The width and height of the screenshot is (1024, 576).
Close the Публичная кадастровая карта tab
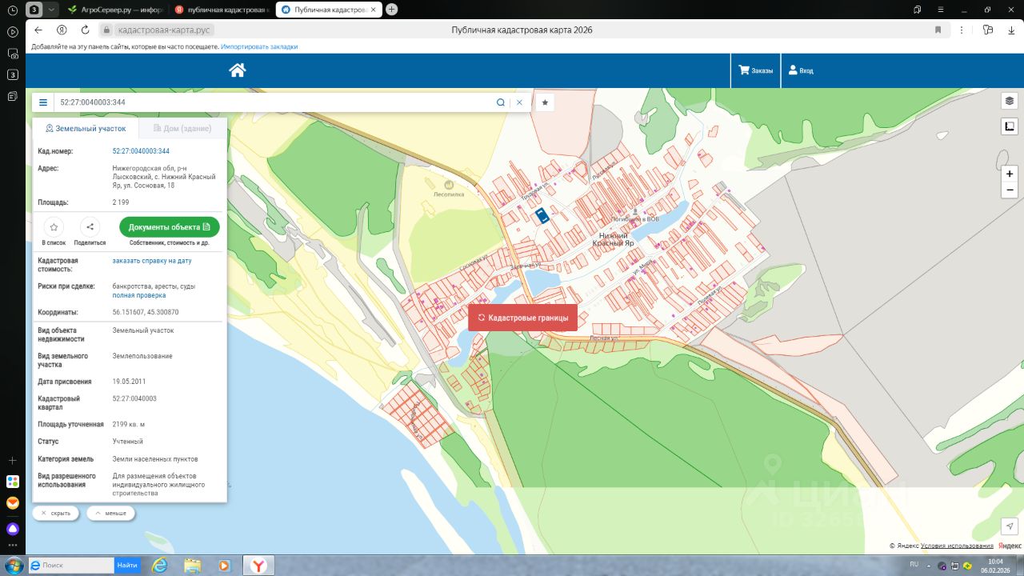coord(374,10)
